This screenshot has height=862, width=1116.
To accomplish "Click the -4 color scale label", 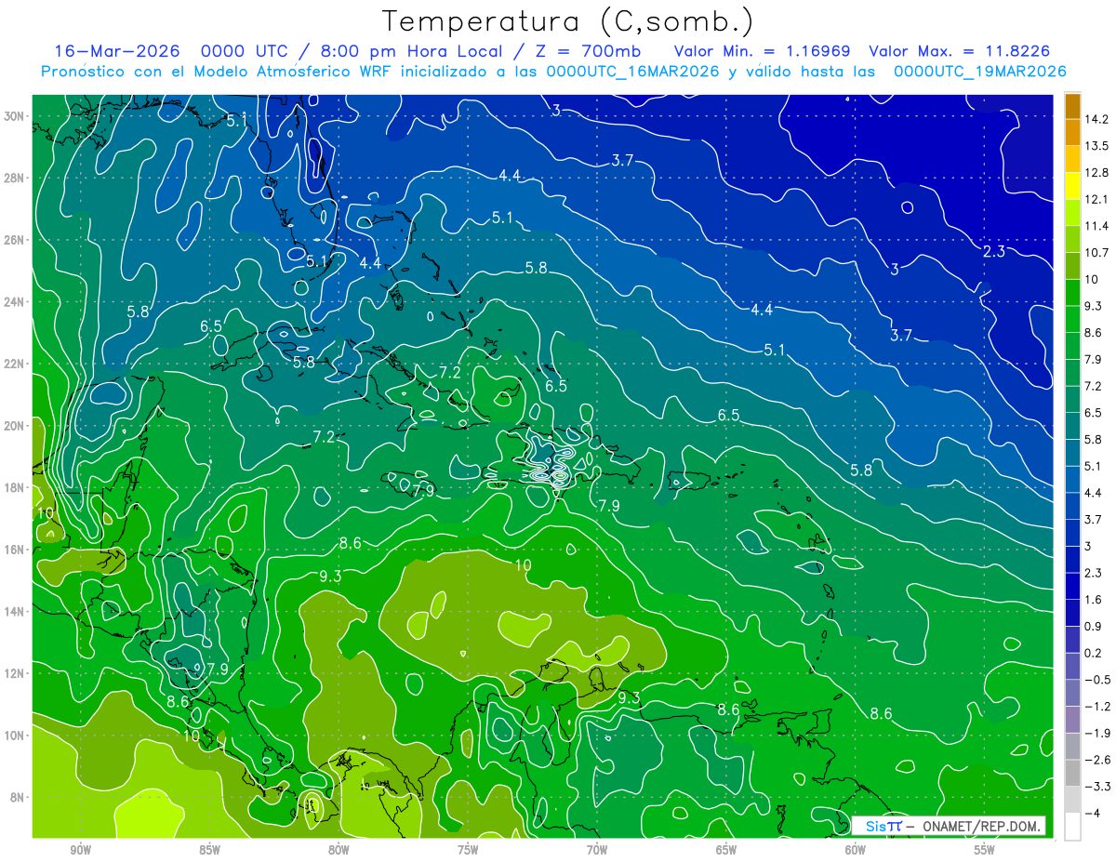I will (1094, 813).
